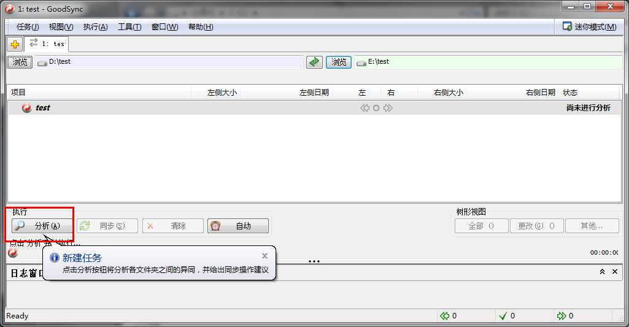
Task: Click the GoodSync status icon above log window
Action: pos(13,253)
